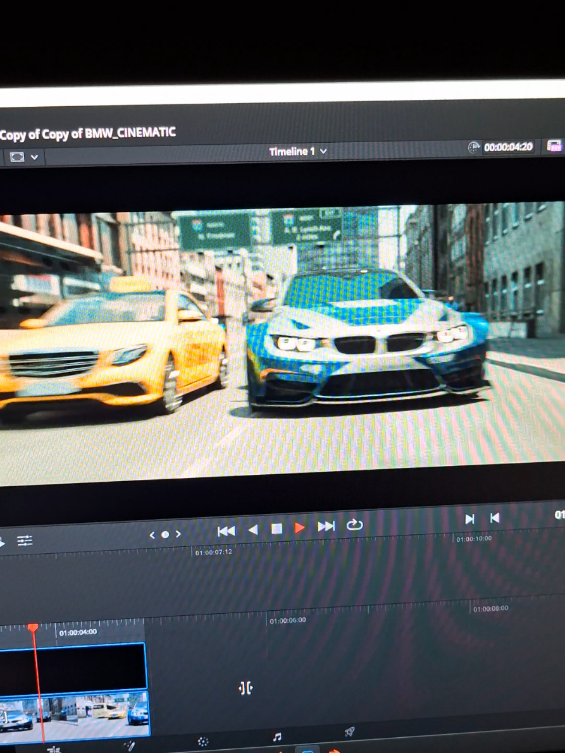Click the 00:00:04:20 timecode field
The width and height of the screenshot is (565, 753).
coord(508,147)
